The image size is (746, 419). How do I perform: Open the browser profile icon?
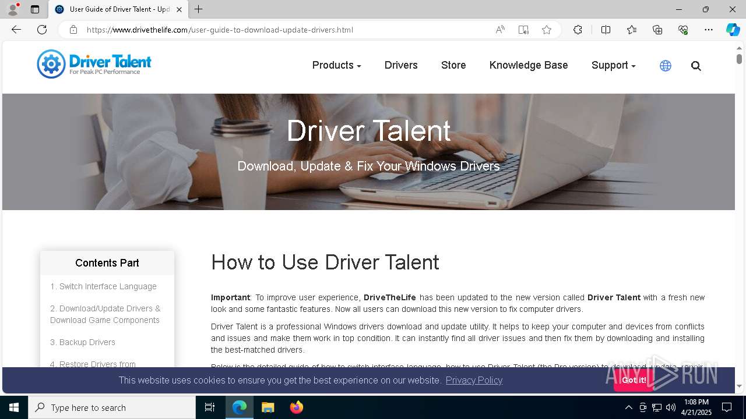click(13, 9)
